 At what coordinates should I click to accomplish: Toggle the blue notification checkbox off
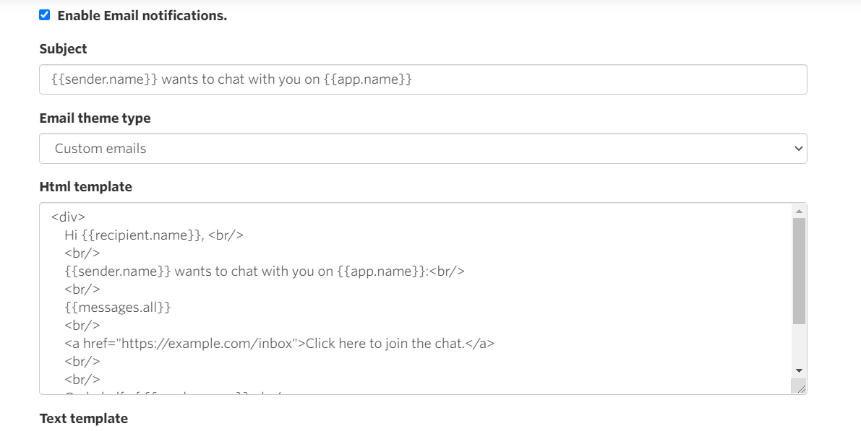[x=44, y=14]
